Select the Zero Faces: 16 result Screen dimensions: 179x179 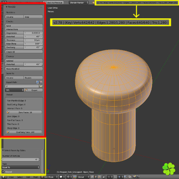pos(24,112)
